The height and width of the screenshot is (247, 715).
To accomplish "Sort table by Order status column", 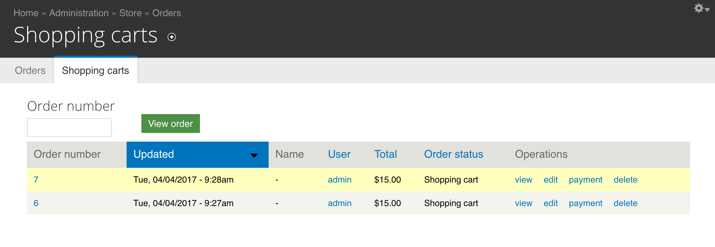I will (x=453, y=154).
